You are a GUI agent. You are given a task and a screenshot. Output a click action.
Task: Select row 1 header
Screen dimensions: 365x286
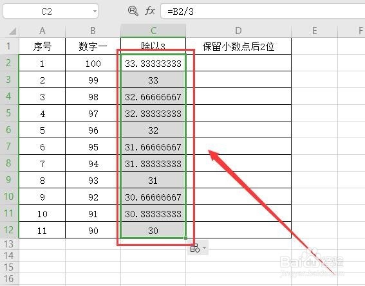click(x=9, y=46)
